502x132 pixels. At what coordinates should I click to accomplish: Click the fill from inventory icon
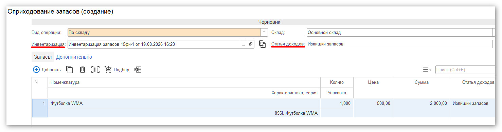click(x=262, y=44)
